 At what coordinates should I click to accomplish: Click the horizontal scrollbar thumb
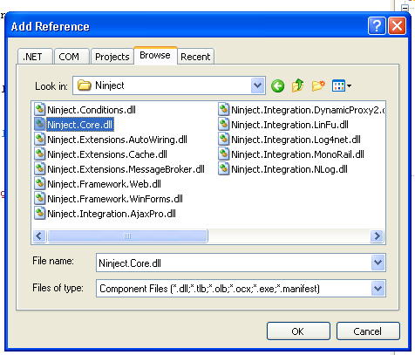(127, 236)
